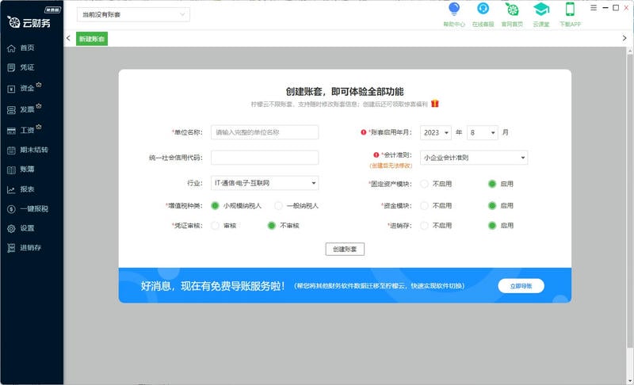The height and width of the screenshot is (385, 634).
Task: Open the 工资 payroll icon in sidebar
Action: tap(11, 131)
